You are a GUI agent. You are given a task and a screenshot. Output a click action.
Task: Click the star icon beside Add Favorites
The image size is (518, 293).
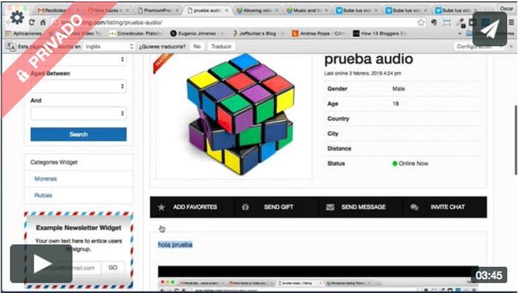[x=161, y=207]
